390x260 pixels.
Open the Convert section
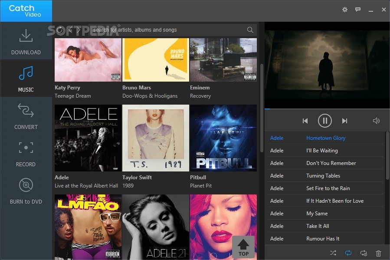tap(26, 115)
